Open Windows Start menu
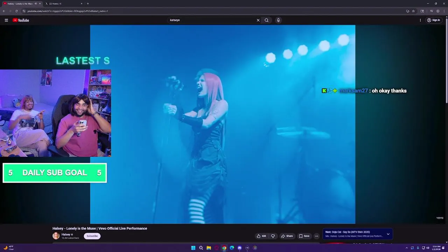Image resolution: width=448 pixels, height=252 pixels. 193,248
